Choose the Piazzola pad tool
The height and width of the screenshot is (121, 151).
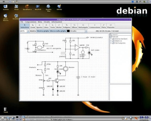111,26
